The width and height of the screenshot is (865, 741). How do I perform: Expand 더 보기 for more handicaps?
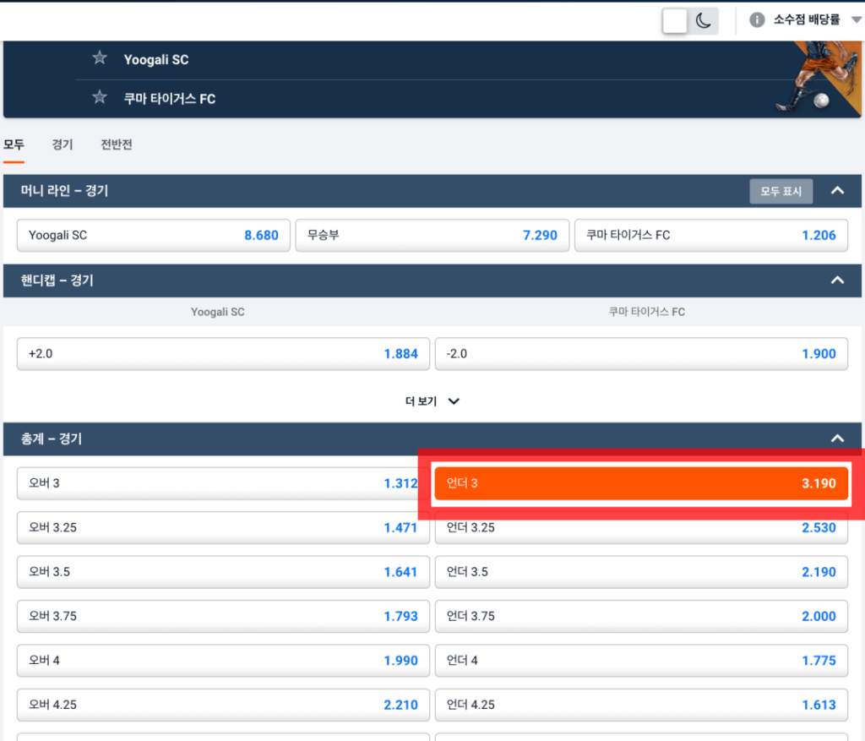click(432, 401)
